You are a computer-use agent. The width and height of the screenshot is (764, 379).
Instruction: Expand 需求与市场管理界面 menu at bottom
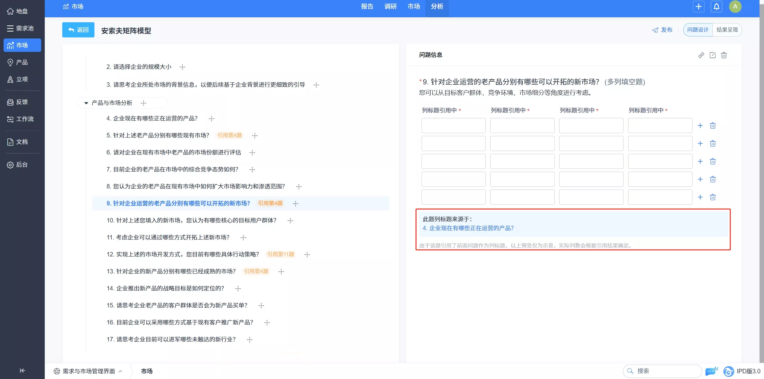click(88, 371)
